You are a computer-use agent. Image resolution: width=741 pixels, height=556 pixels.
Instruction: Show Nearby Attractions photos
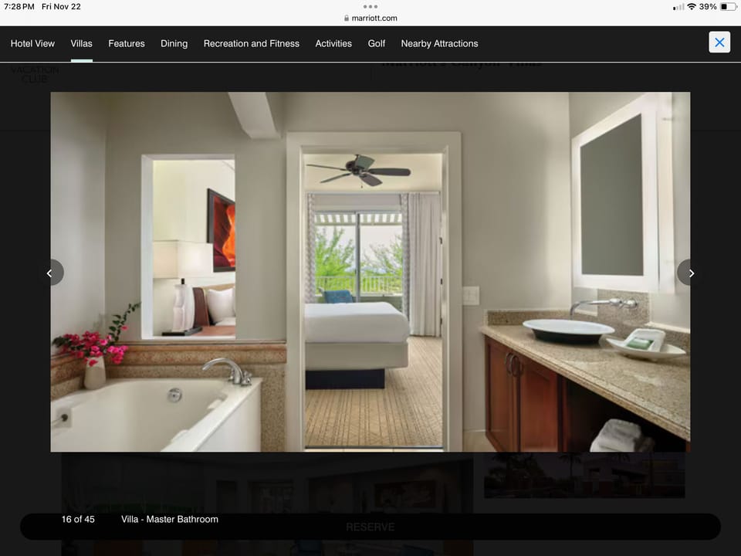[439, 43]
